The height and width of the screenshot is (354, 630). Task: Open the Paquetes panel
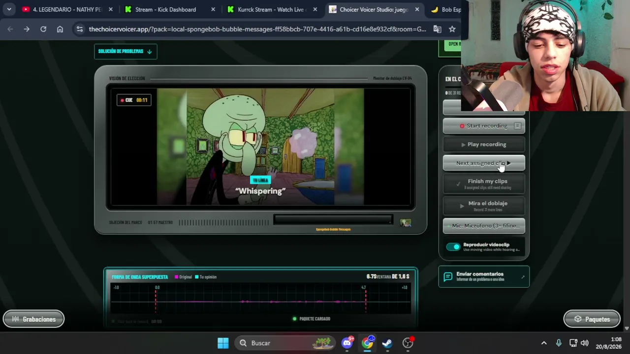coord(592,319)
